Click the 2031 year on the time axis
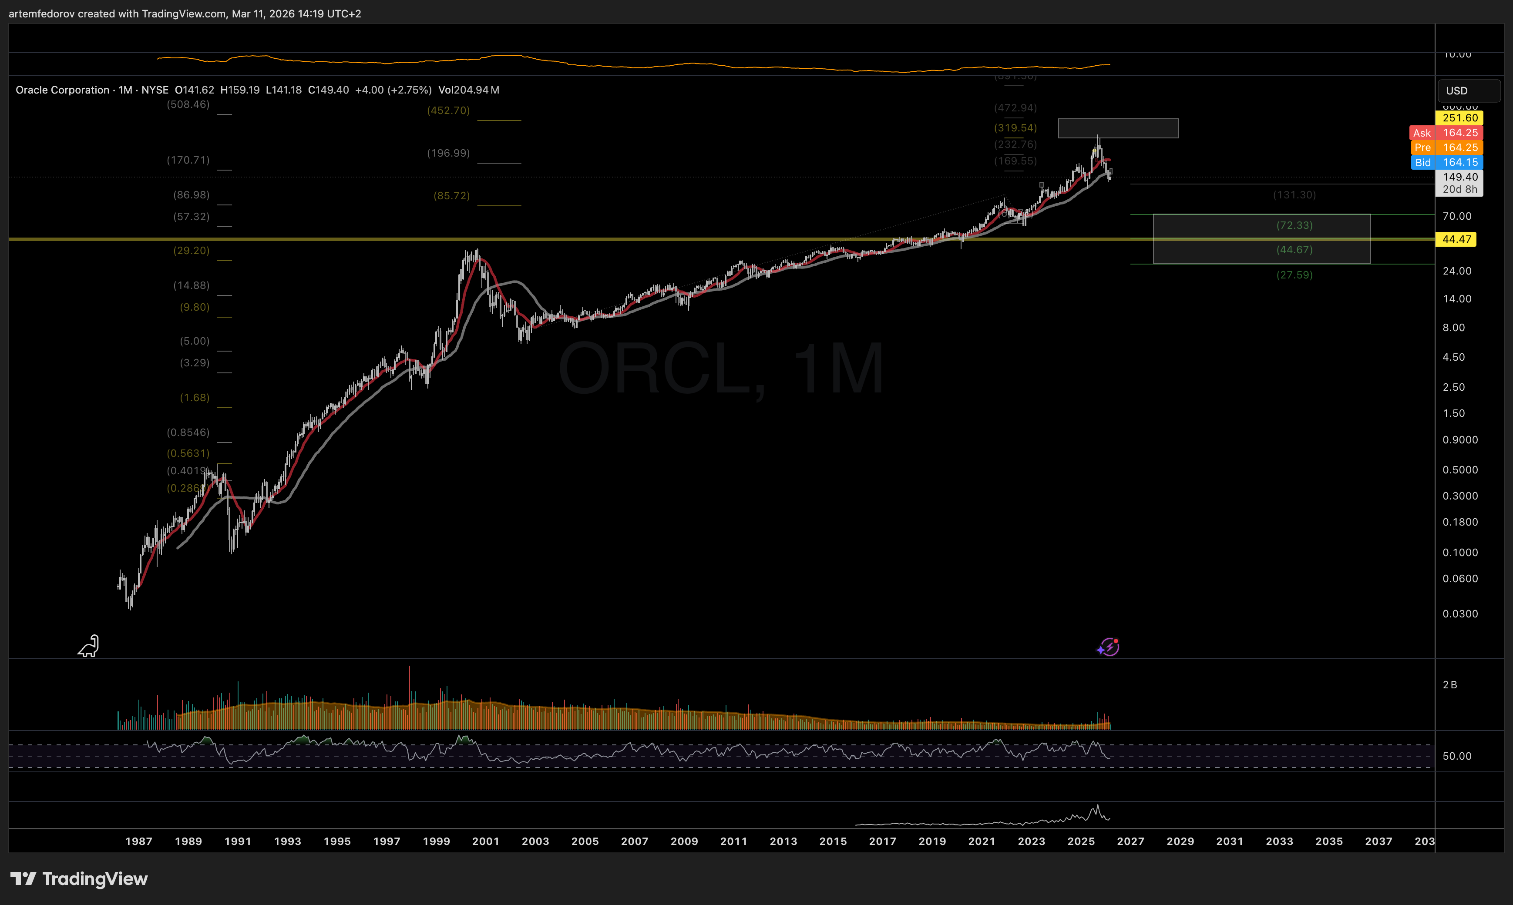This screenshot has height=905, width=1513. click(x=1230, y=841)
